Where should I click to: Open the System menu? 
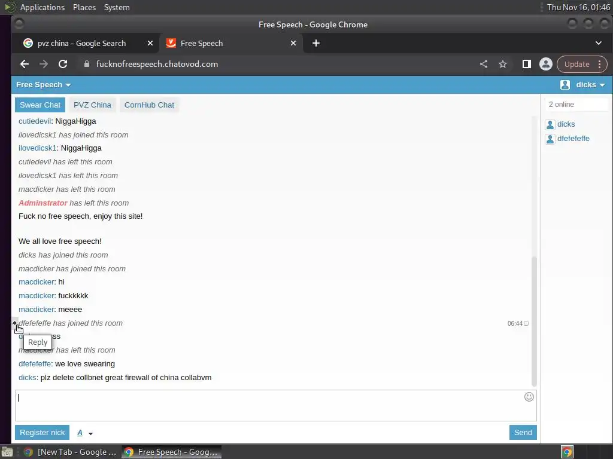[x=117, y=7]
